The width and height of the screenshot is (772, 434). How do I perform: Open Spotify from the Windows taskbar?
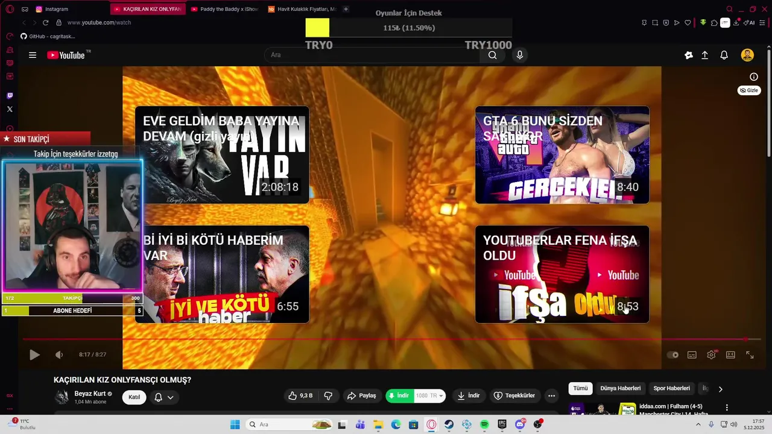(484, 424)
